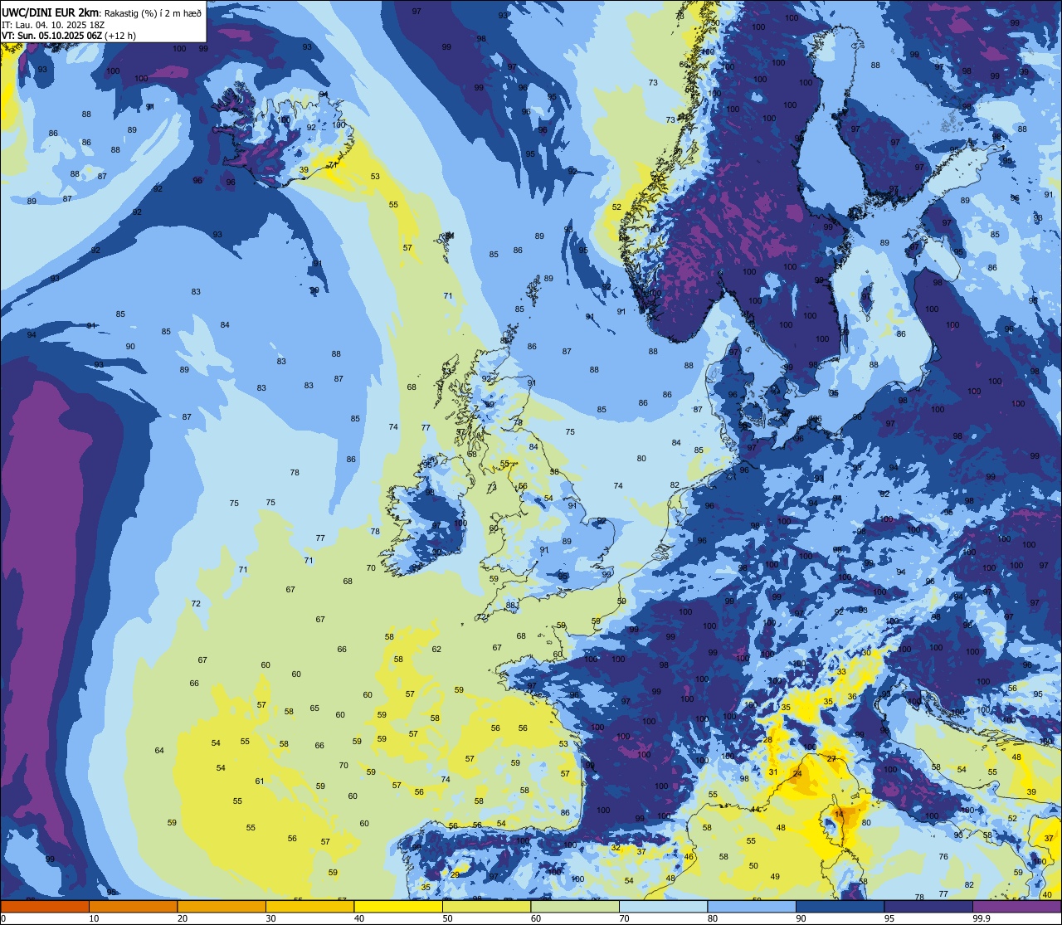Click the humidity value '28' on the map
The height and width of the screenshot is (925, 1062).
tap(768, 740)
